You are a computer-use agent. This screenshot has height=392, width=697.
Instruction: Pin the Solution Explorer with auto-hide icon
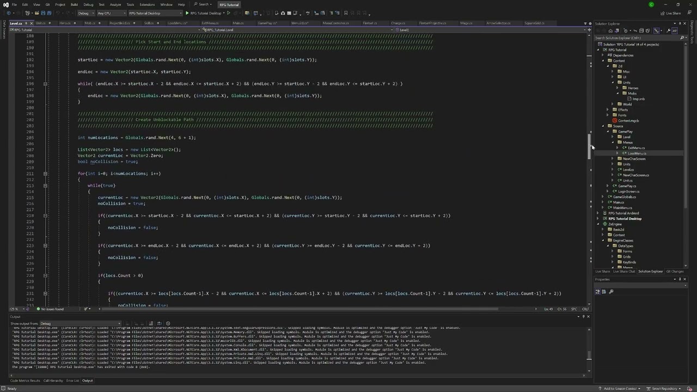[x=680, y=23]
